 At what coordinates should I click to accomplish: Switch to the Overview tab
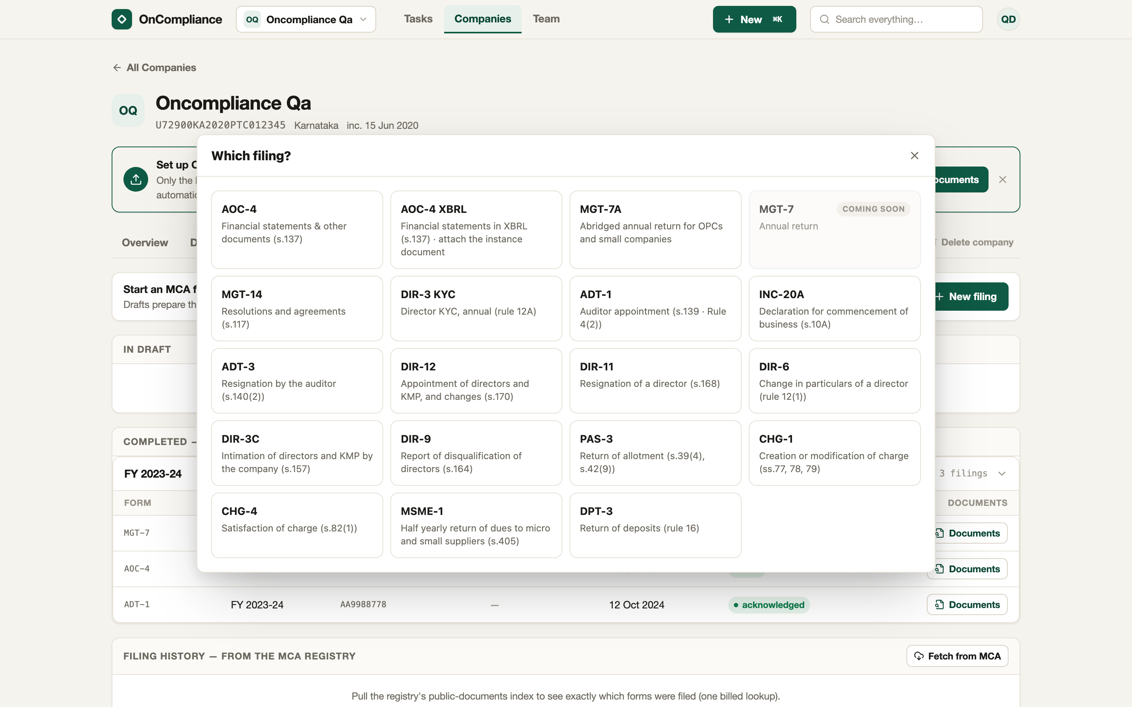point(145,242)
